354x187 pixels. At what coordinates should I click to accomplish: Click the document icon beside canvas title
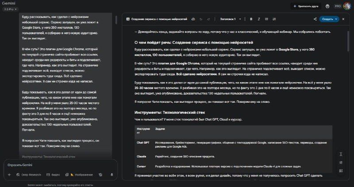pos(128,19)
